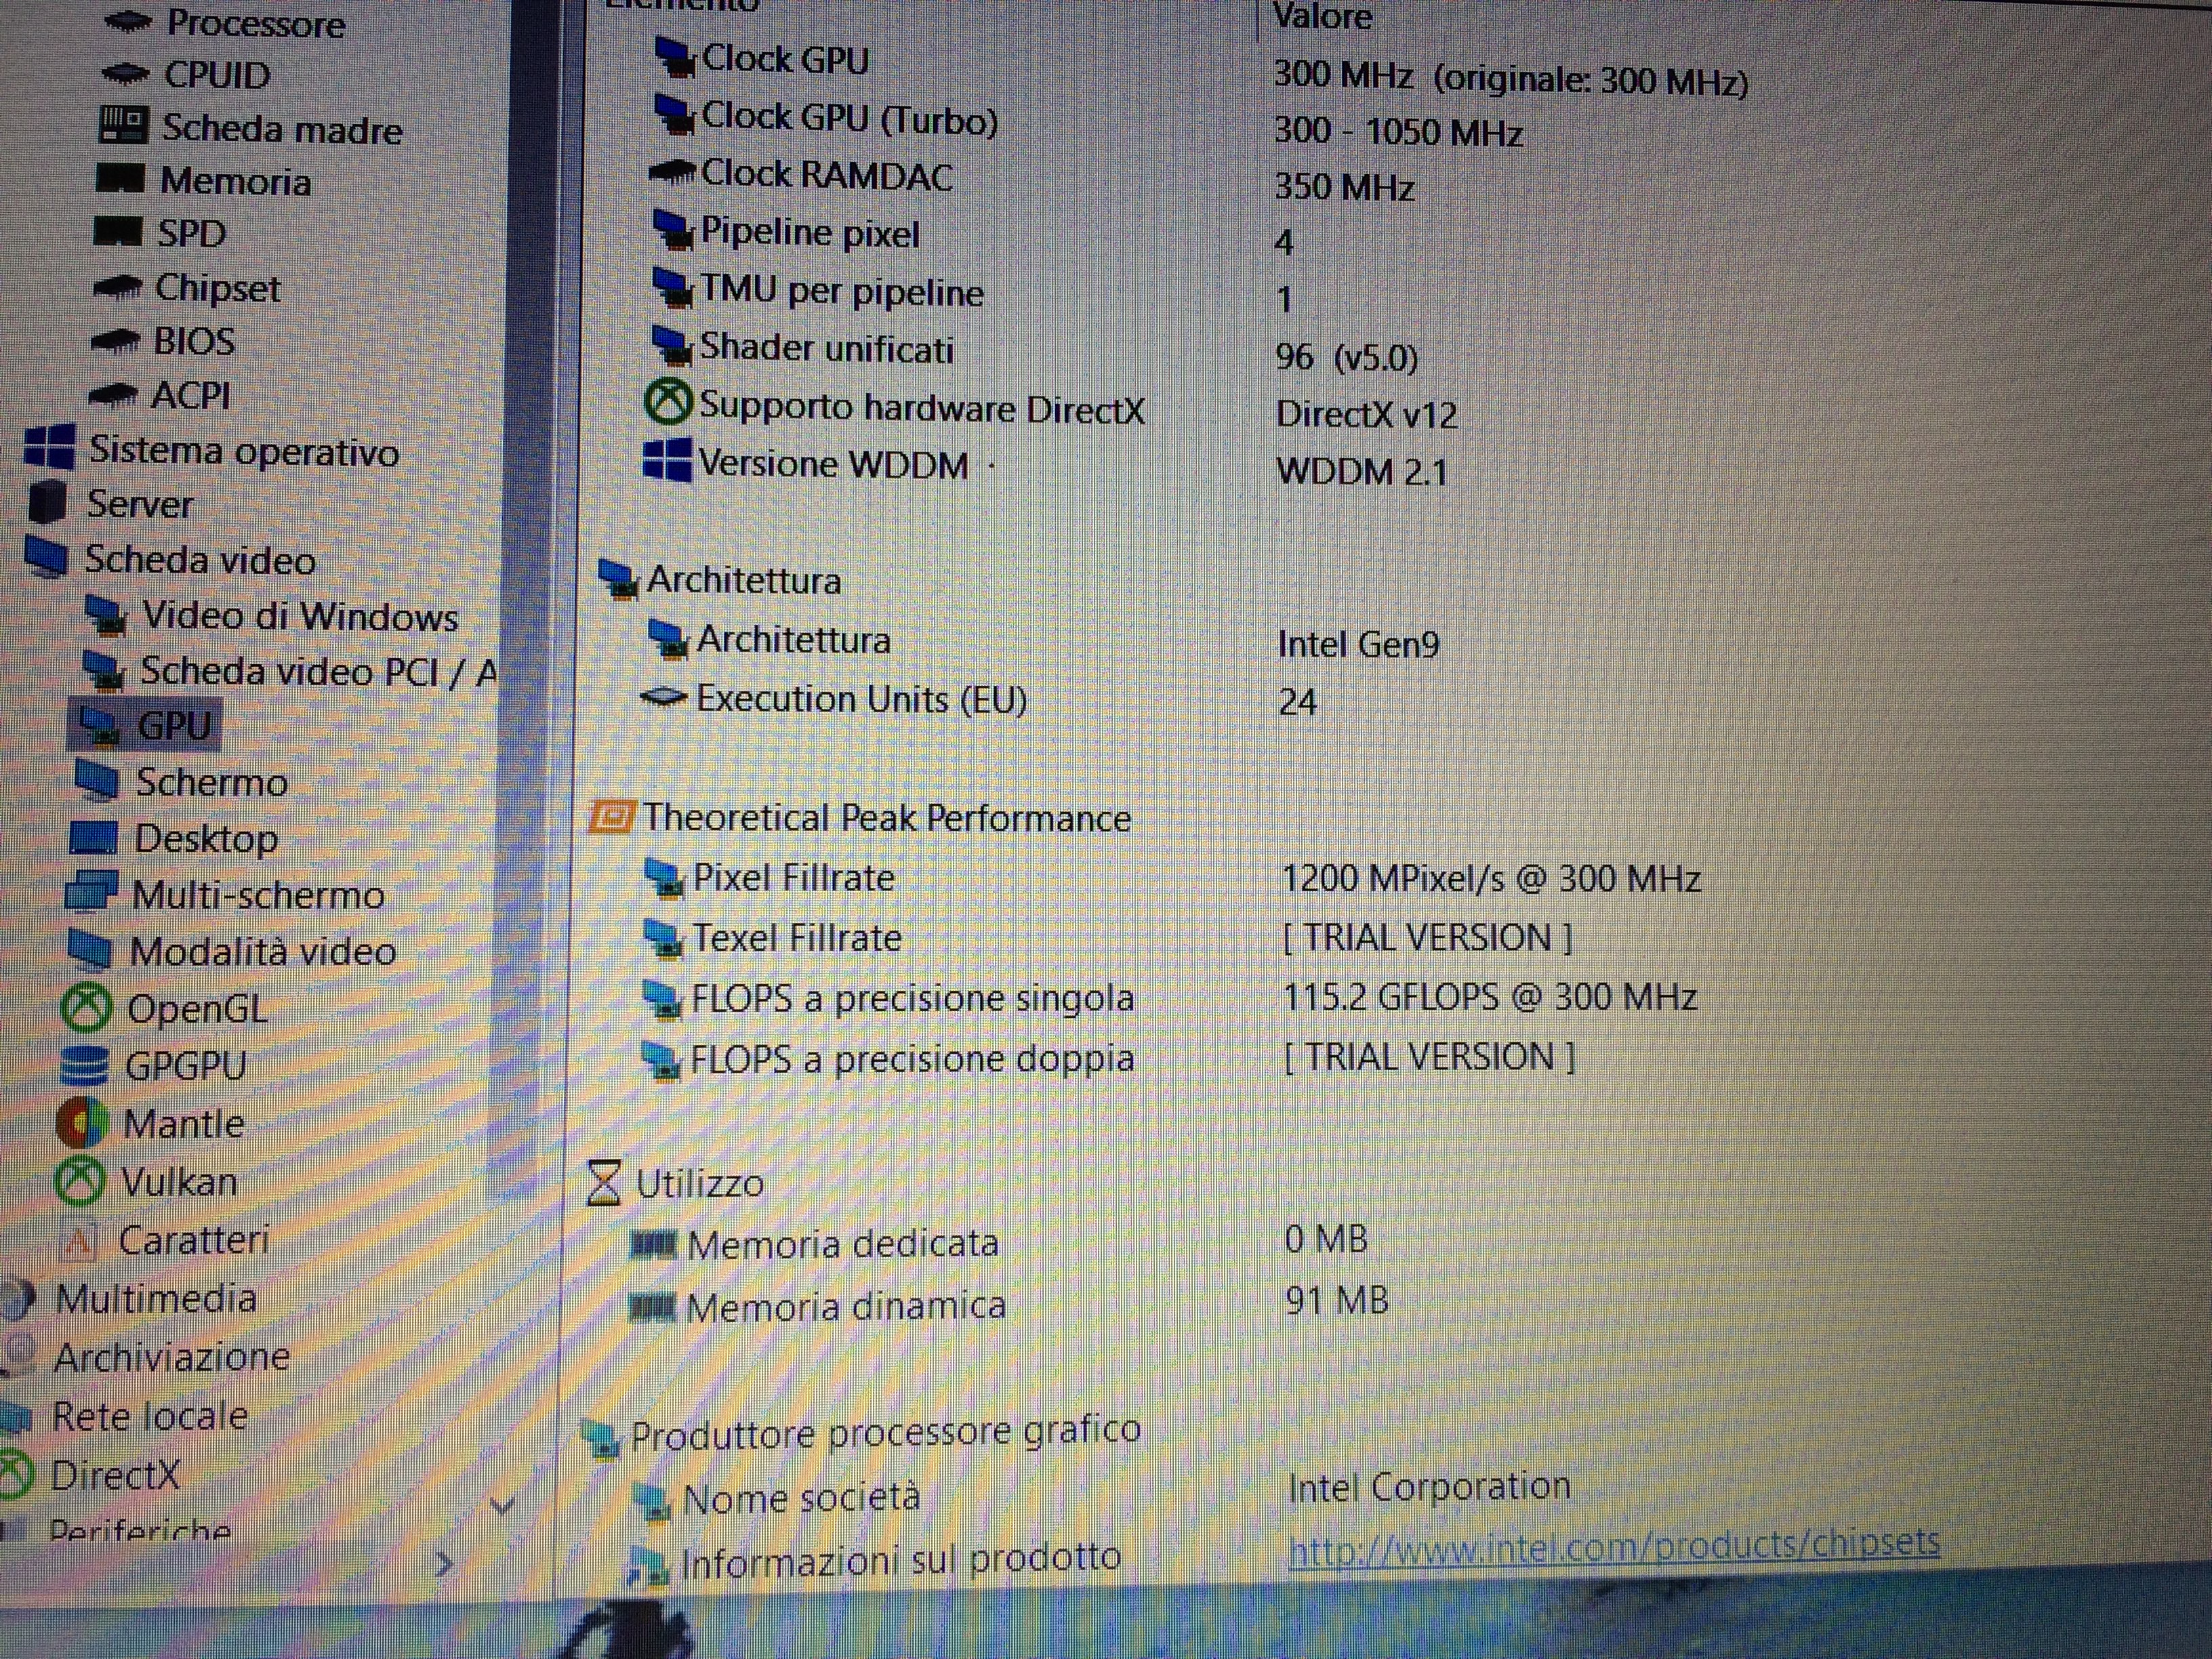Click the Execution Units (EU) row icon

click(x=662, y=697)
